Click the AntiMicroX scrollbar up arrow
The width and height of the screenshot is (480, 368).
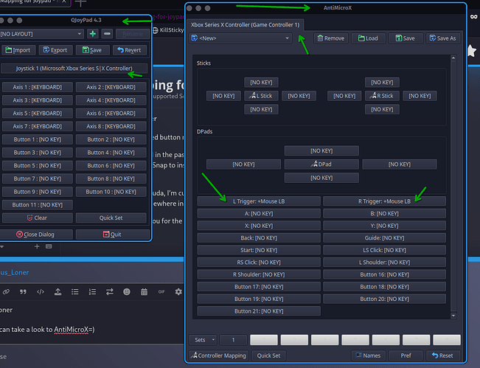pyautogui.click(x=453, y=58)
